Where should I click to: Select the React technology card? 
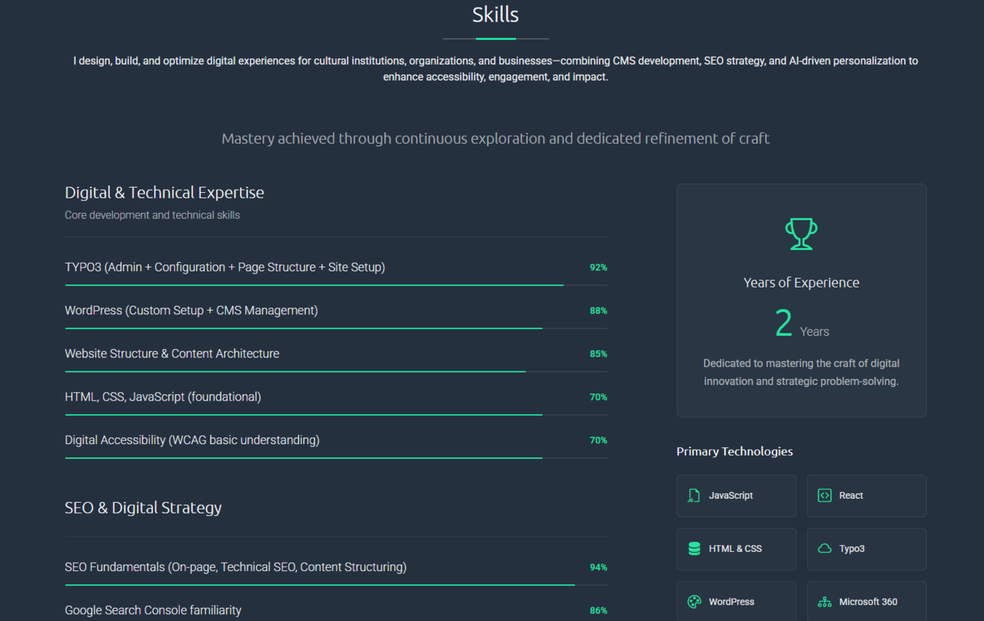point(866,496)
